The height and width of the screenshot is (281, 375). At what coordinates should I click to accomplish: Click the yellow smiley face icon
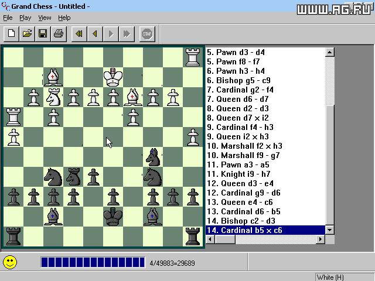tap(10, 262)
